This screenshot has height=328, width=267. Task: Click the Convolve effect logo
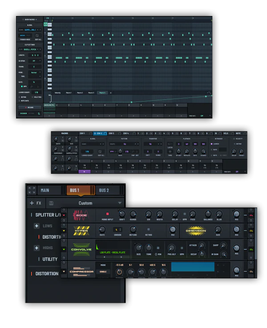(x=81, y=249)
